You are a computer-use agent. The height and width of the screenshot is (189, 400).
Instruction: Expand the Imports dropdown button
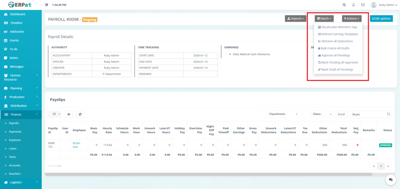click(295, 18)
